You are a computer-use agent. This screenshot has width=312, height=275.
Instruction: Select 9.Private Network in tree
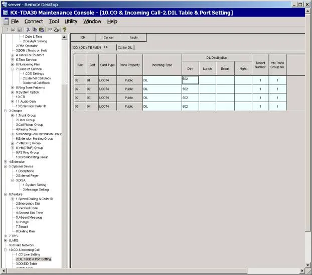(x=21, y=245)
